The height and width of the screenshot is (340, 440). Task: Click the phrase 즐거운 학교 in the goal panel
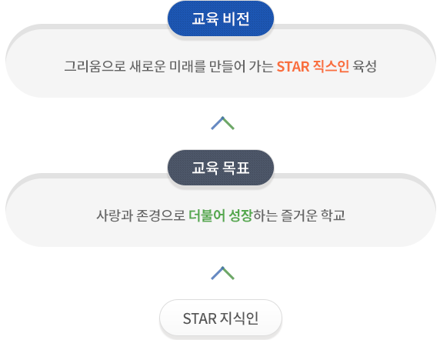[x=313, y=215]
